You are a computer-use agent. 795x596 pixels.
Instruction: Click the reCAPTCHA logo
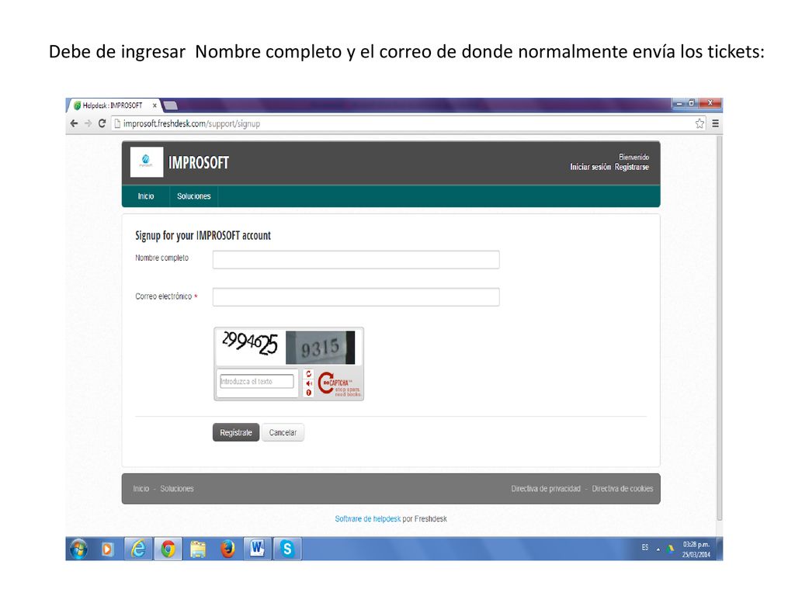pos(339,385)
